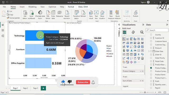Image resolution: width=169 pixels, height=95 pixels.
Task: Go to Page 2 tab
Action: pyautogui.click(x=26, y=88)
